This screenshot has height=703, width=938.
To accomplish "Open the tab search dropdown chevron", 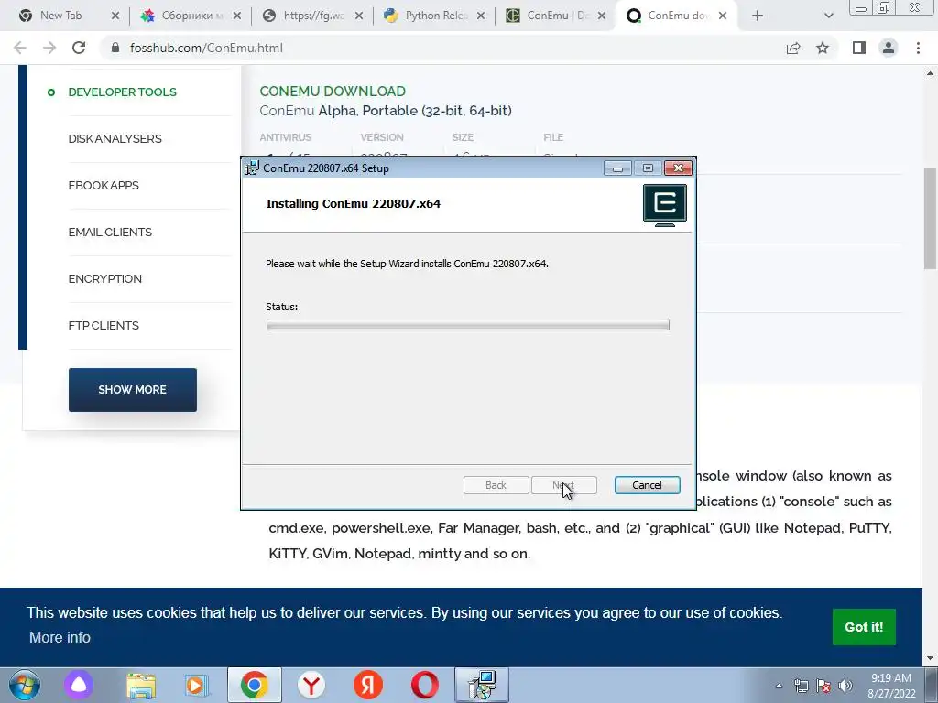I will (x=828, y=16).
